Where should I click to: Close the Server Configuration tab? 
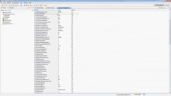pyautogui.click(x=70, y=8)
